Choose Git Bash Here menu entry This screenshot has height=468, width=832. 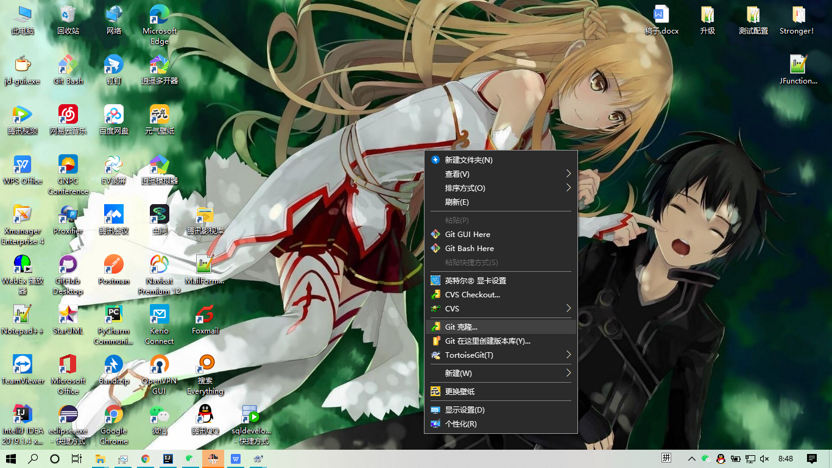click(501, 248)
